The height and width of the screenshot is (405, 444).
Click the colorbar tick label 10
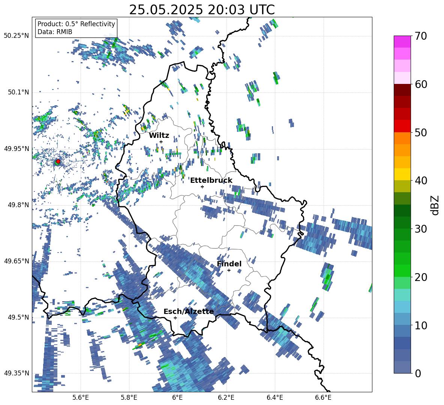421,325
